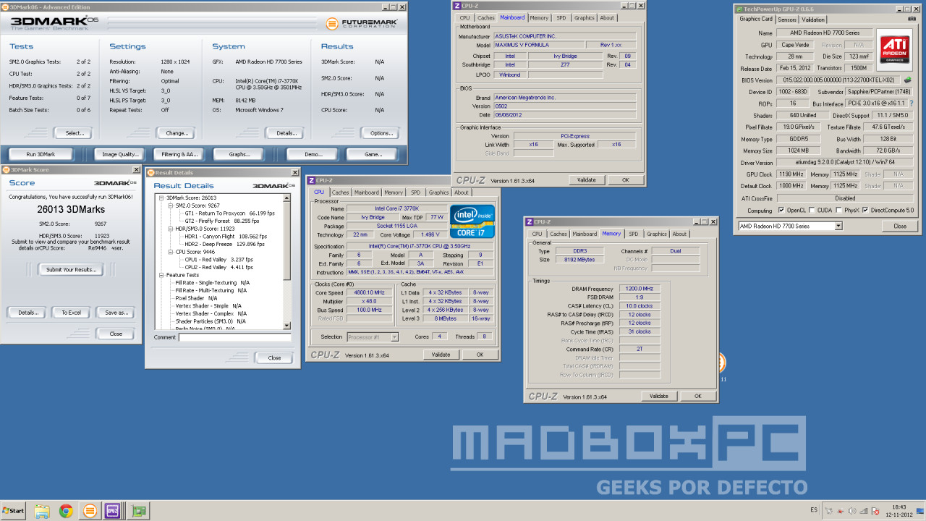Toggle the DirectCompute 5.0 checkbox
This screenshot has width=926, height=521.
coord(865,211)
